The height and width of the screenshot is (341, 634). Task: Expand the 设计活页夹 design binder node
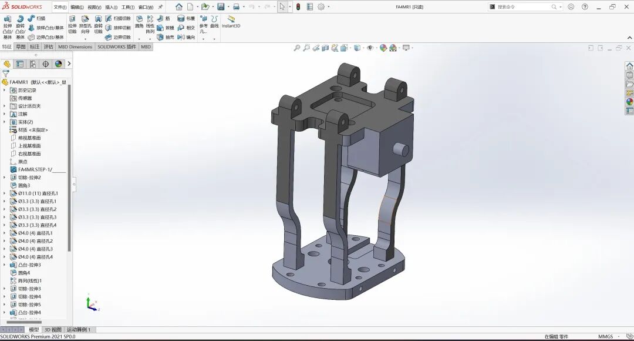coord(5,106)
